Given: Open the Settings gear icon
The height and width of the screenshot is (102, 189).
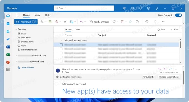Looking at the screenshot, I should click(148, 8).
